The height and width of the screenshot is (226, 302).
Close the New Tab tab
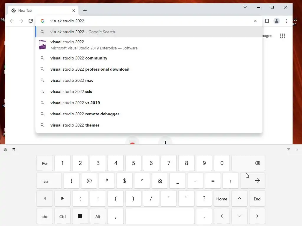click(73, 11)
